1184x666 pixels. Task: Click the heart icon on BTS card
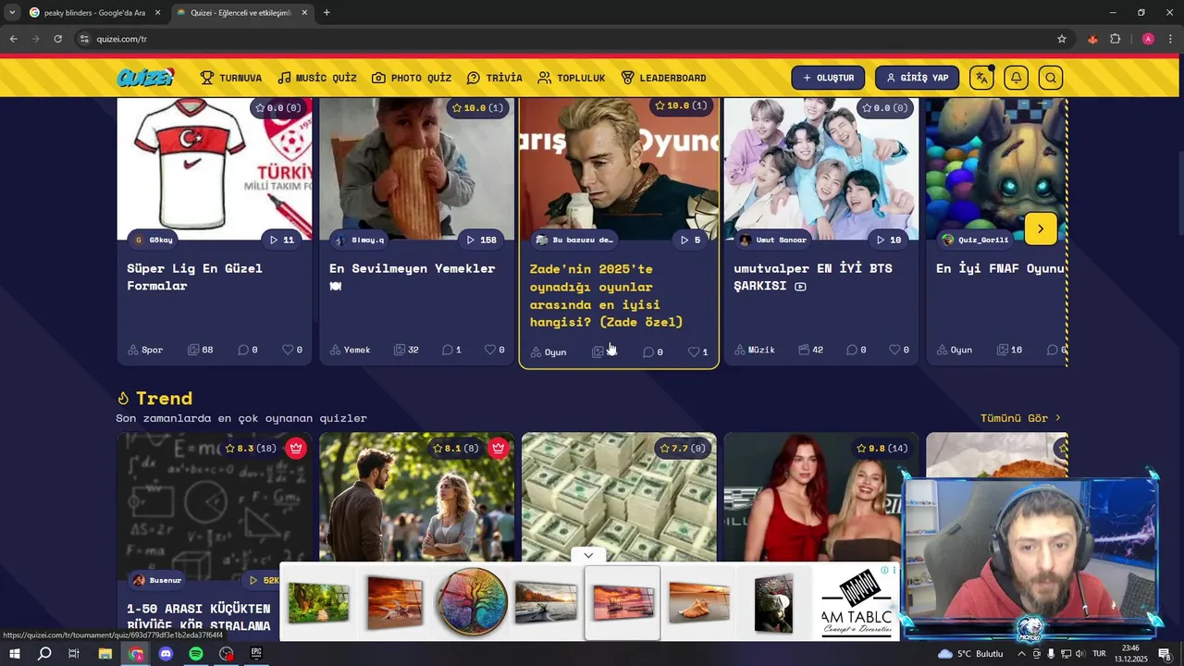(x=895, y=350)
